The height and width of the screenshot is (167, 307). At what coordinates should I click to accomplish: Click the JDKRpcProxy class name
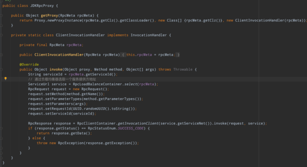coord(42,6)
